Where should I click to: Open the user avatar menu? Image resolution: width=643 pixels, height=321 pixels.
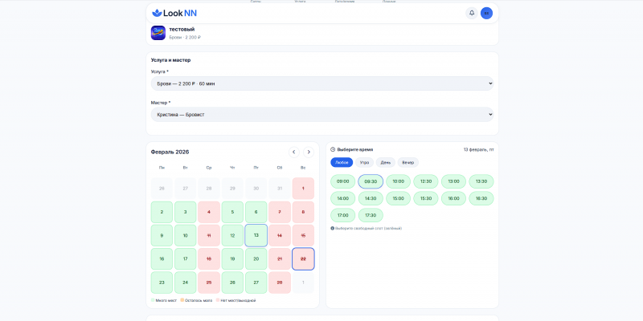pos(486,13)
